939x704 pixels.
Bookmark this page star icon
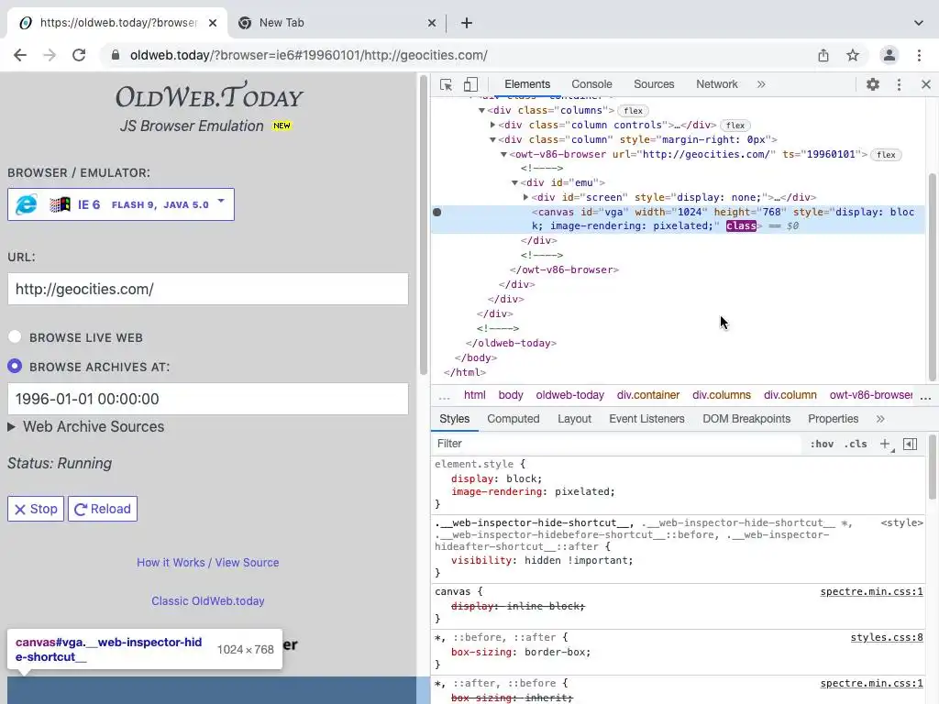pyautogui.click(x=853, y=55)
